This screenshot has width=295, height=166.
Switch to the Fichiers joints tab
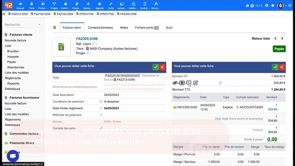(147, 28)
